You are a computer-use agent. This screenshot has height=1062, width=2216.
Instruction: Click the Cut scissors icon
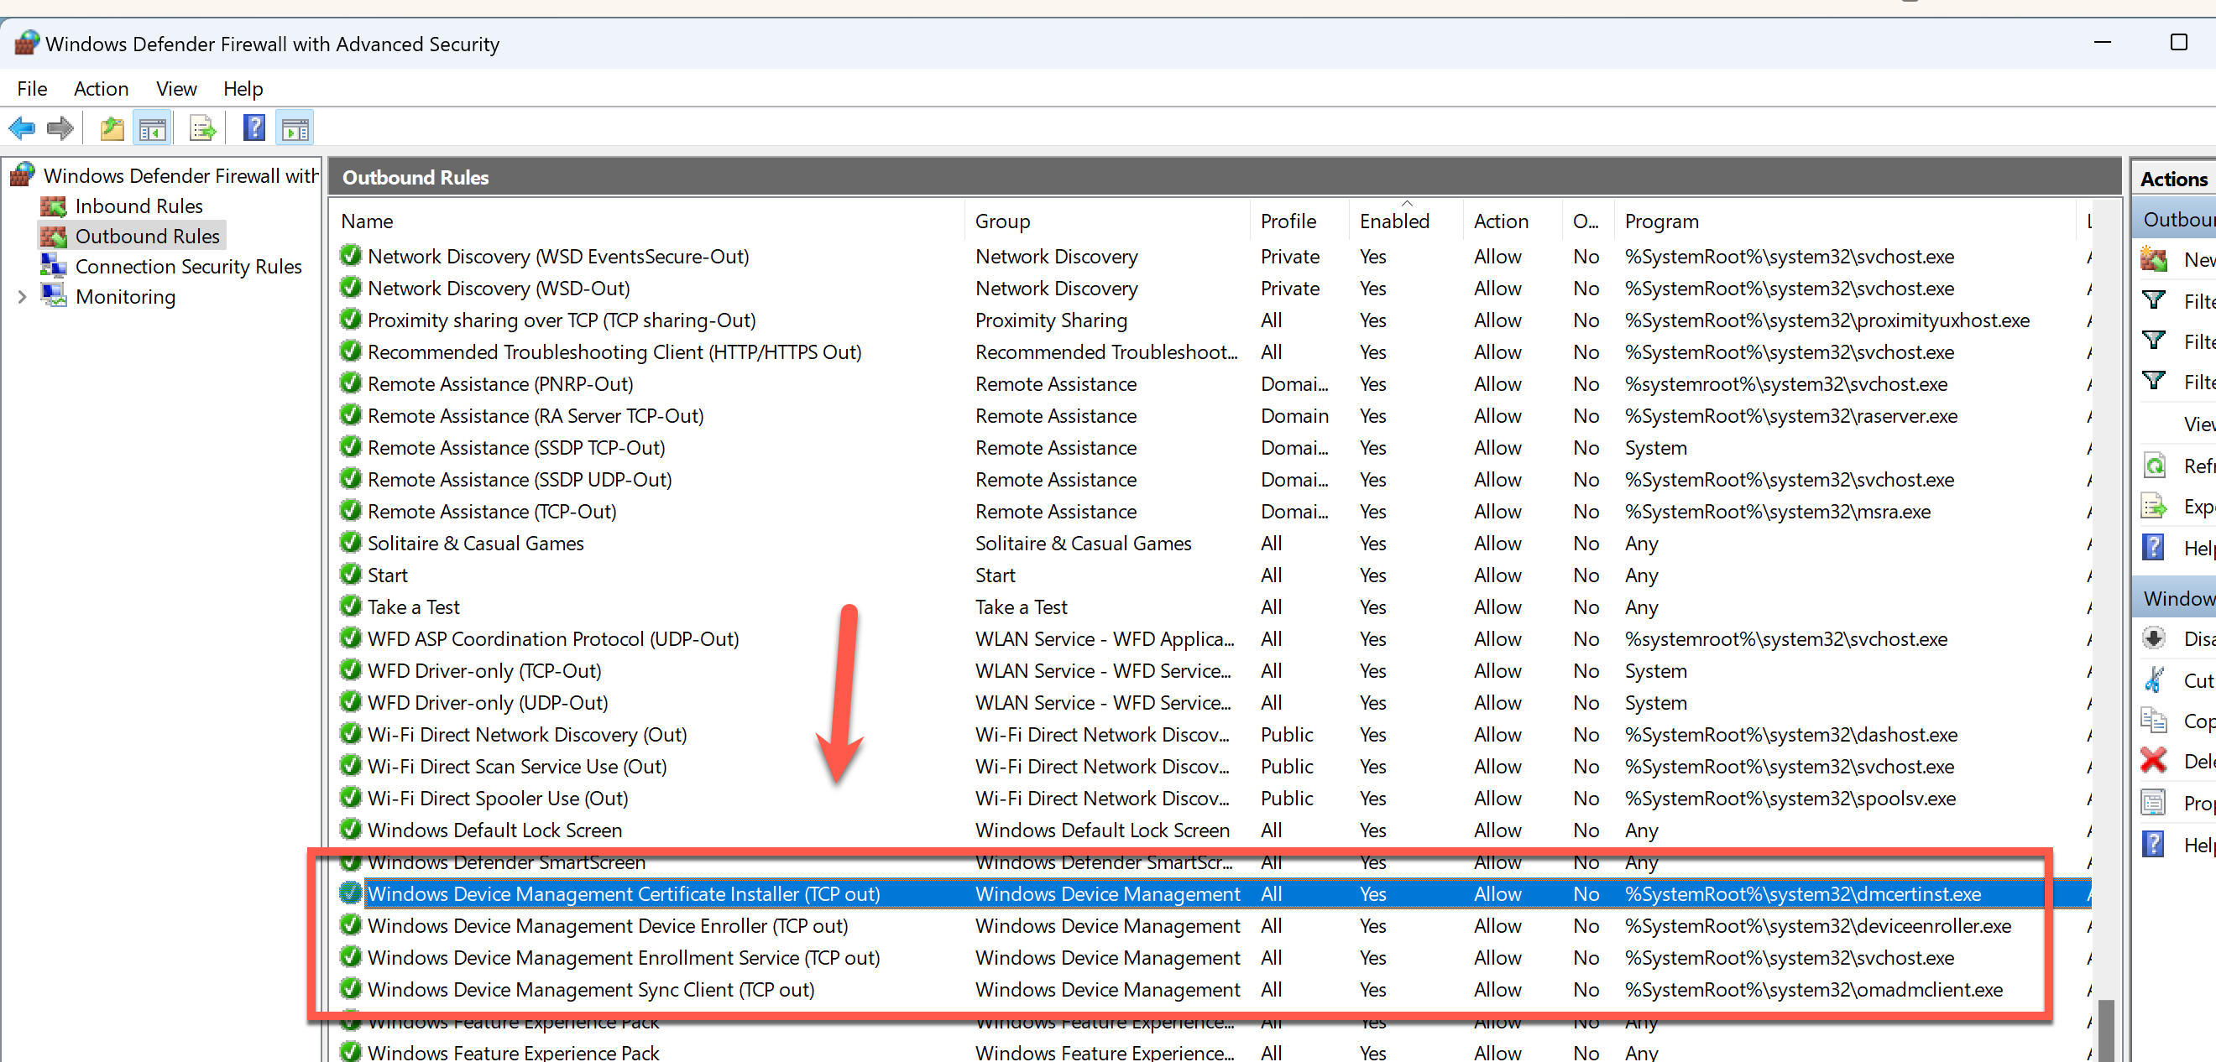[2154, 680]
